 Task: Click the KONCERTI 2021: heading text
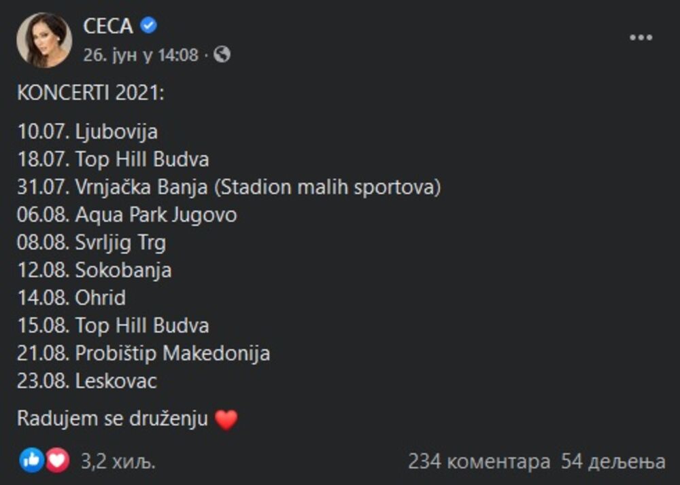pyautogui.click(x=90, y=94)
